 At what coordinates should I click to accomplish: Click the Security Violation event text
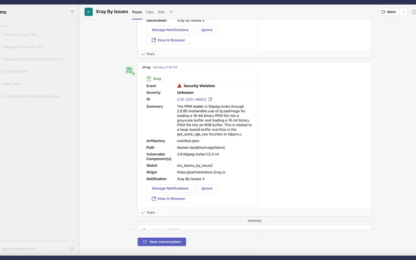pyautogui.click(x=199, y=86)
